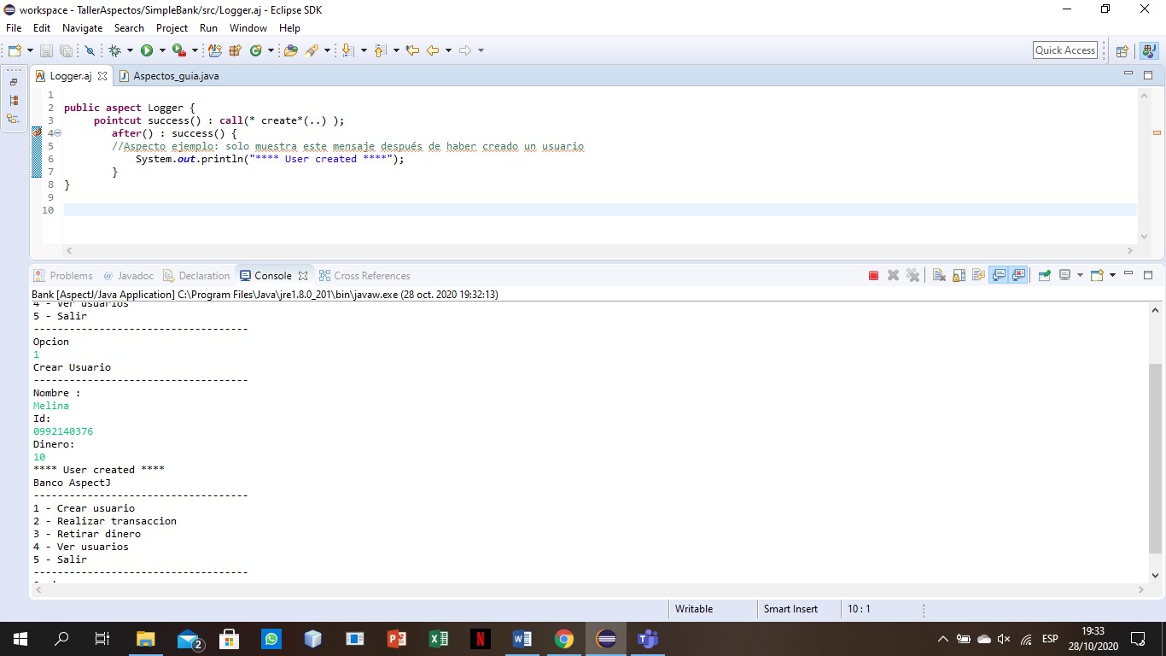Collapse the after() advice block on line 4

point(60,132)
